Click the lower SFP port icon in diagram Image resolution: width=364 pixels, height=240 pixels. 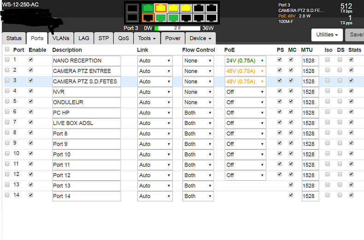point(132,18)
